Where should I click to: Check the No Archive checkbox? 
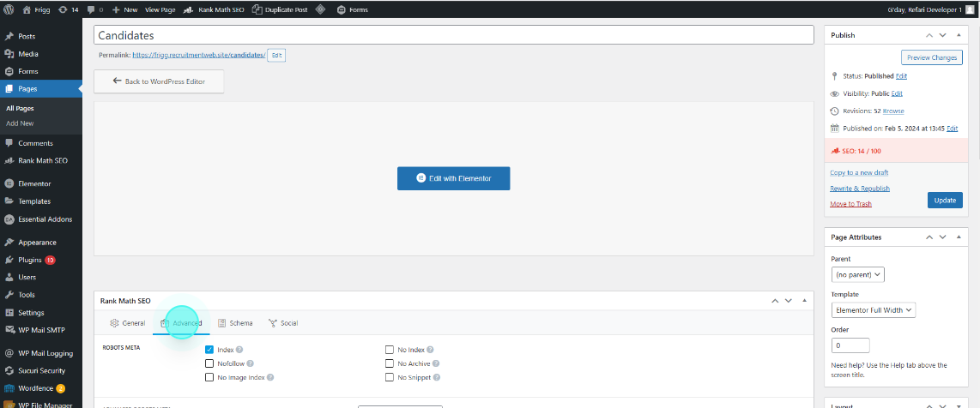pyautogui.click(x=390, y=363)
